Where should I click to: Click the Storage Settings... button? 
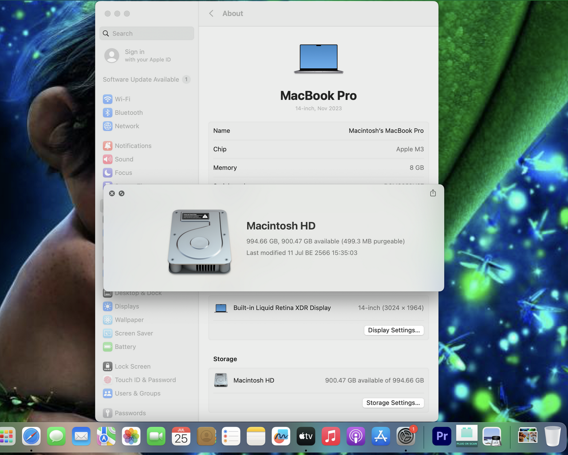pos(393,403)
